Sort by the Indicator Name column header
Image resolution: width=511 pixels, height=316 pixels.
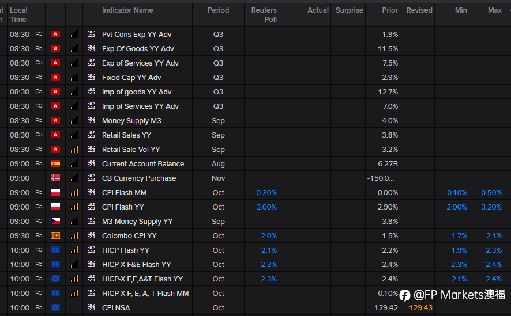pos(127,10)
